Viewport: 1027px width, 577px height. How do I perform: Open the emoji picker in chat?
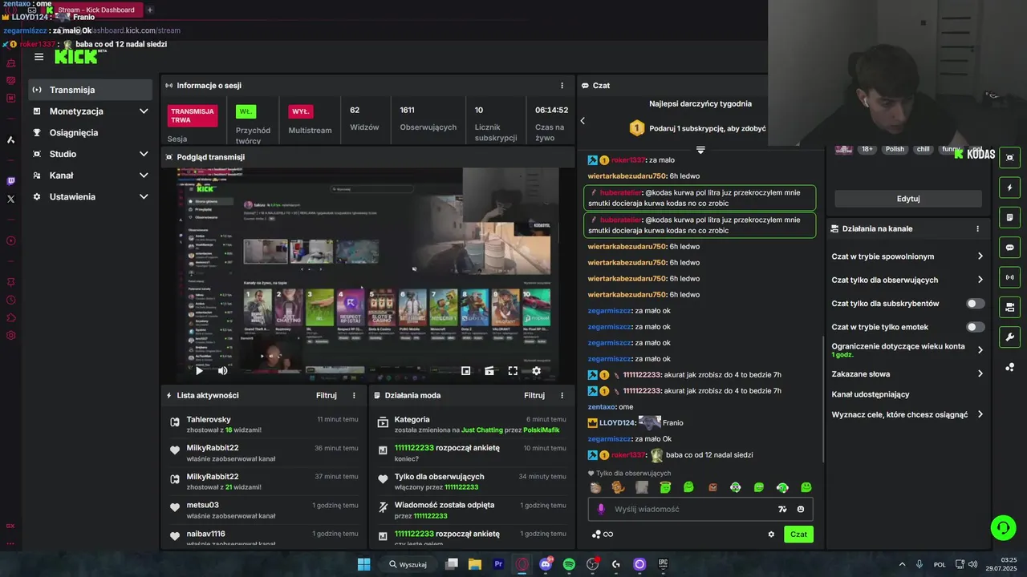[801, 509]
